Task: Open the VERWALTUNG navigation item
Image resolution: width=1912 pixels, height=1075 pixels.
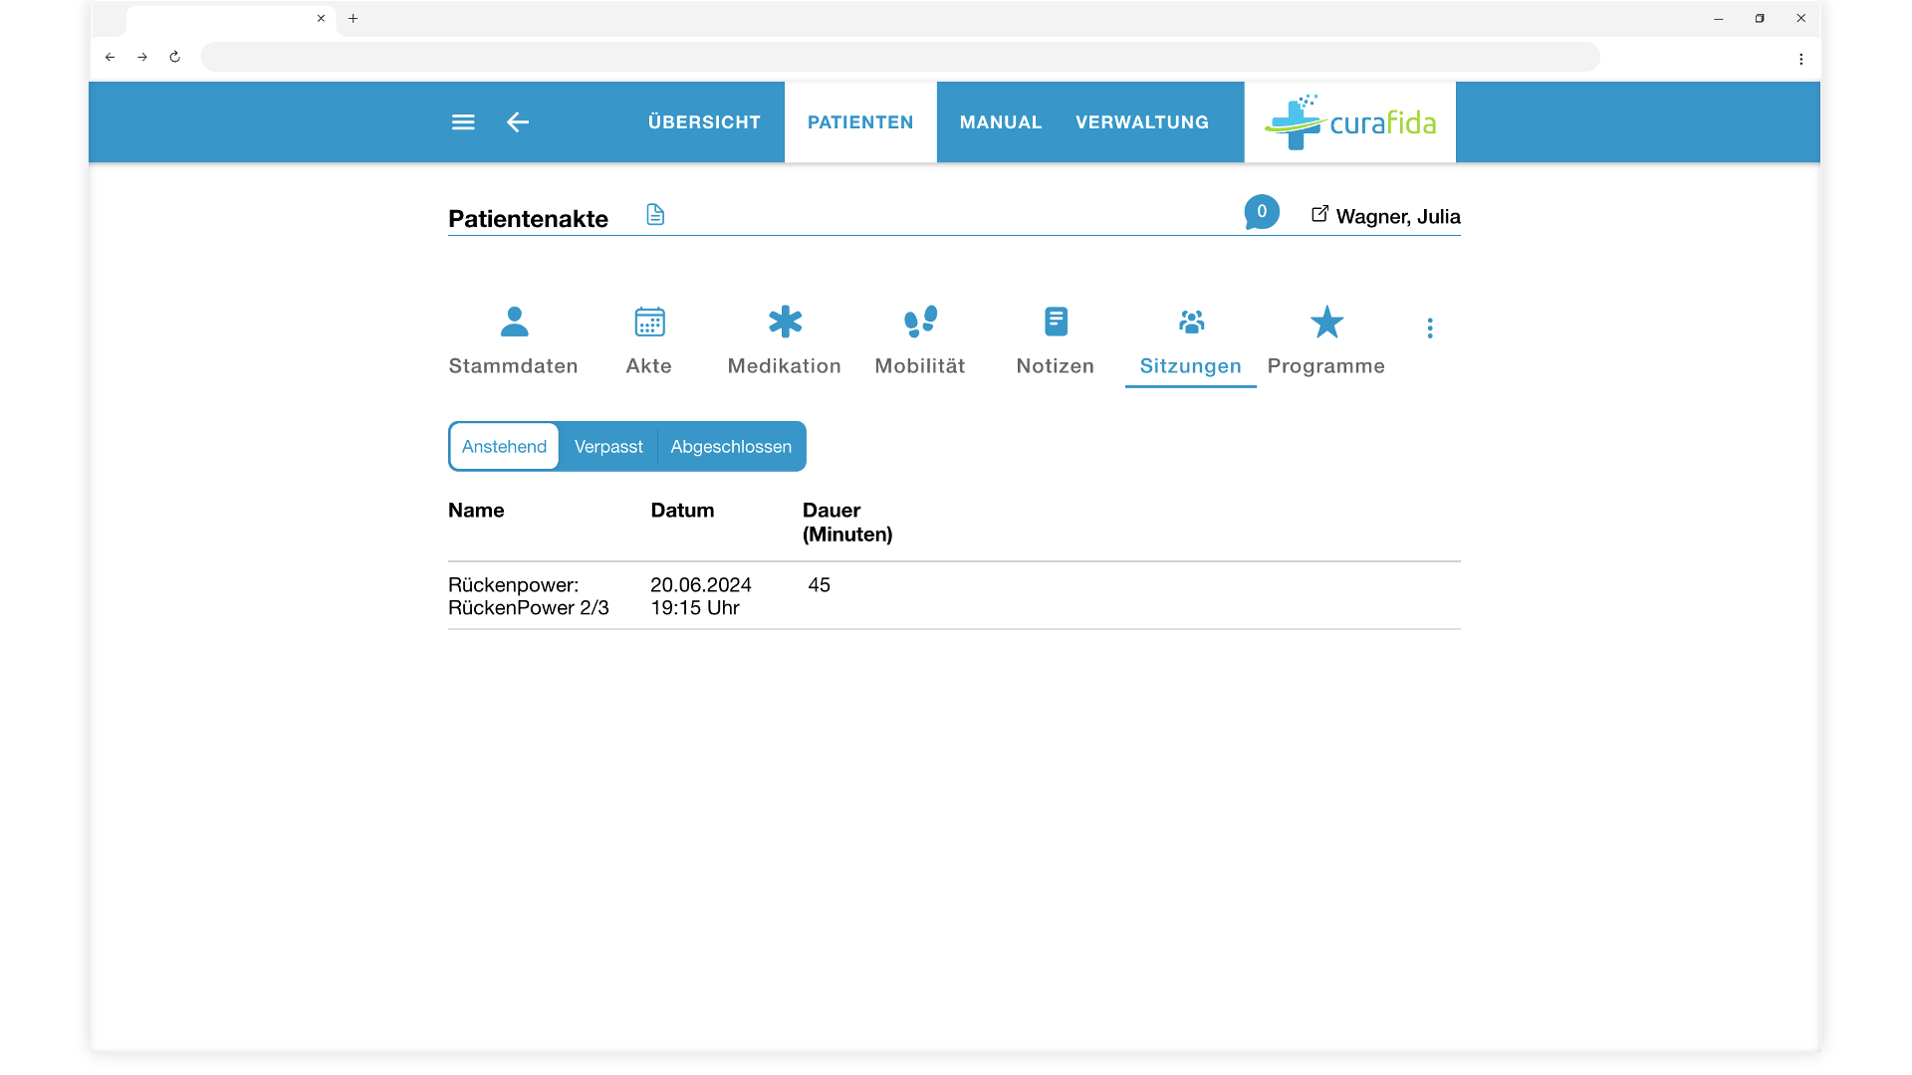Action: click(x=1142, y=122)
